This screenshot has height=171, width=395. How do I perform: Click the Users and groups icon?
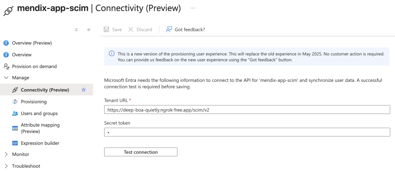click(x=15, y=113)
